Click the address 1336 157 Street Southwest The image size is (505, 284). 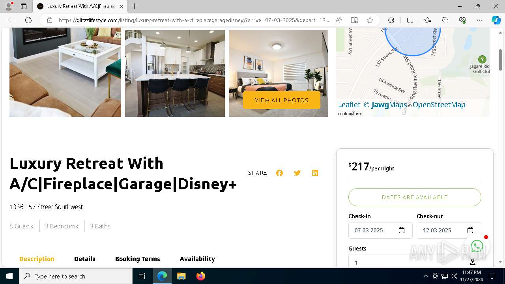point(46,207)
